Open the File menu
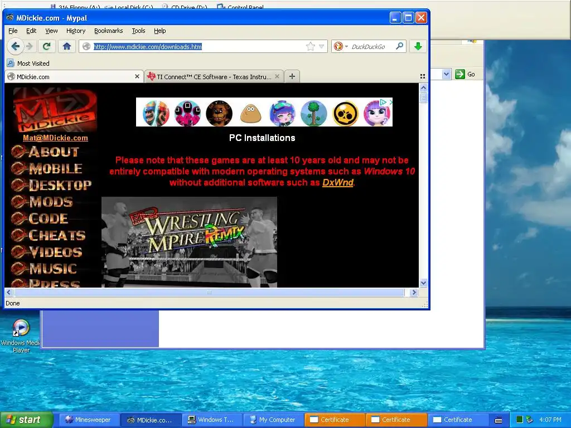This screenshot has width=571, height=428. pyautogui.click(x=13, y=31)
